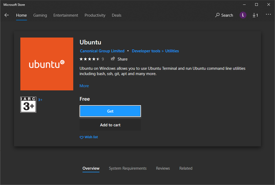Click Add to cart button
The width and height of the screenshot is (275, 185).
110,125
